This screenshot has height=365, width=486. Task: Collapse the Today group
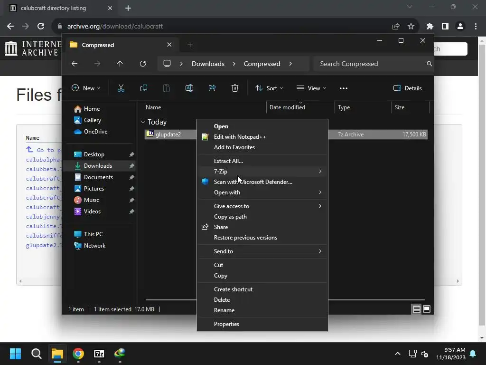[143, 122]
